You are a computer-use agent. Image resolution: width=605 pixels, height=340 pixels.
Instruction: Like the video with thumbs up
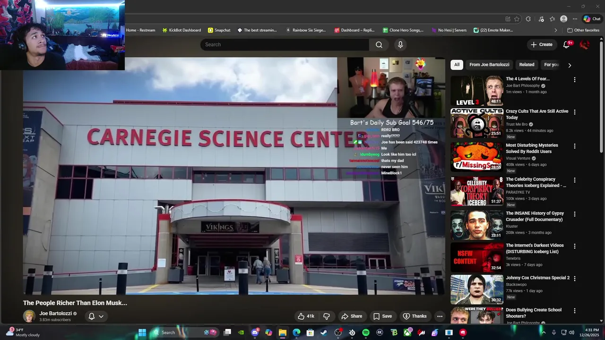[306, 316]
